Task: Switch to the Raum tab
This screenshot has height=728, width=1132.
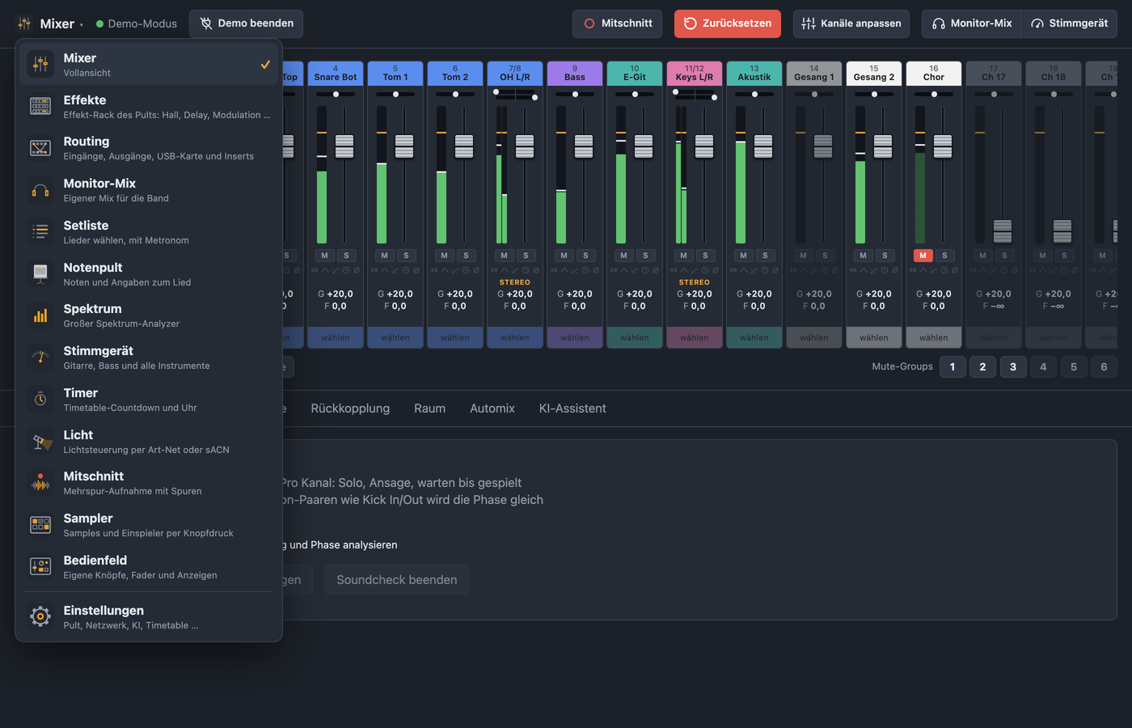Action: (x=429, y=408)
